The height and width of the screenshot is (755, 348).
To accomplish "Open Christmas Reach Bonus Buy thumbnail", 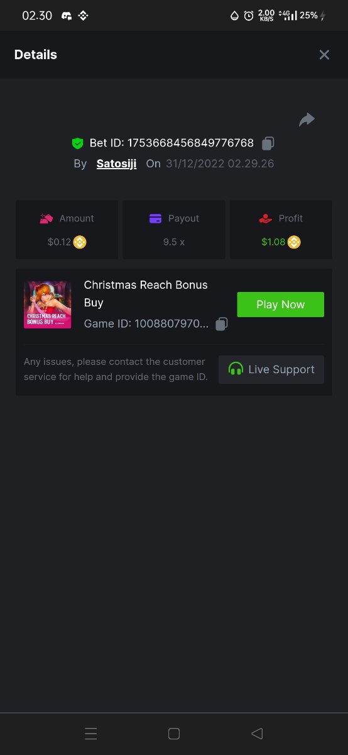I will 48,305.
